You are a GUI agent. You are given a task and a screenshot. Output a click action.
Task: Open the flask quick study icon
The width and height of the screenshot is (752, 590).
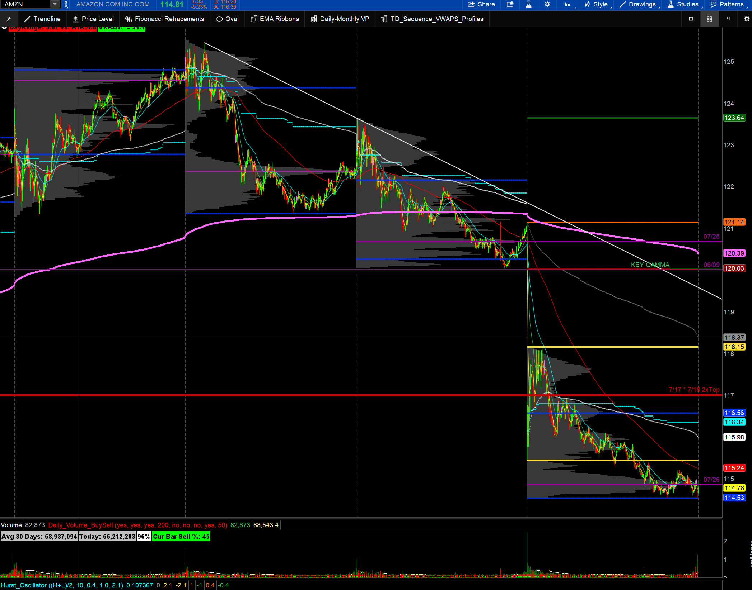pyautogui.click(x=528, y=4)
